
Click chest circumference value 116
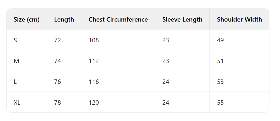coord(94,82)
